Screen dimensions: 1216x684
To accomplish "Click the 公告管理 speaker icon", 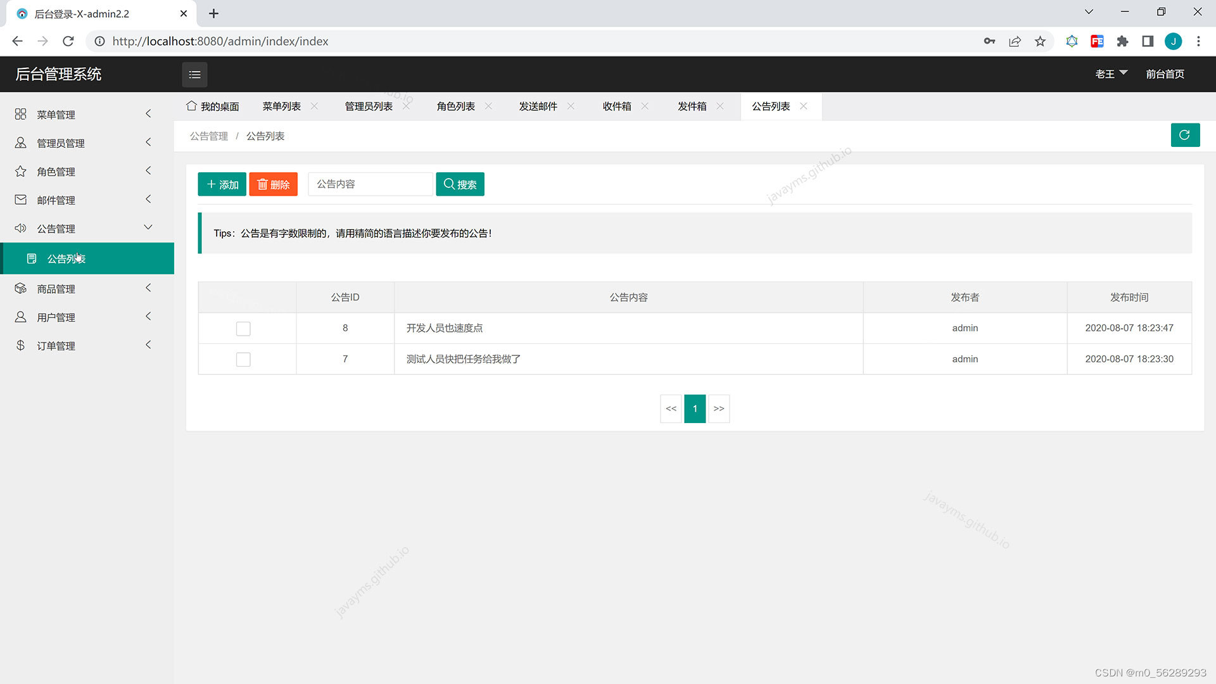I will [x=20, y=228].
